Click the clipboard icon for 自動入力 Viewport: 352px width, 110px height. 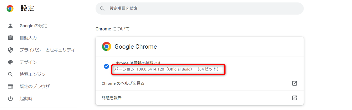click(x=10, y=38)
